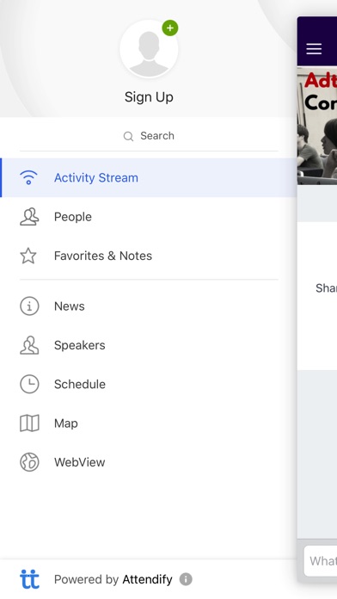Open Favorites & Notes
This screenshot has width=337, height=599.
149,256
